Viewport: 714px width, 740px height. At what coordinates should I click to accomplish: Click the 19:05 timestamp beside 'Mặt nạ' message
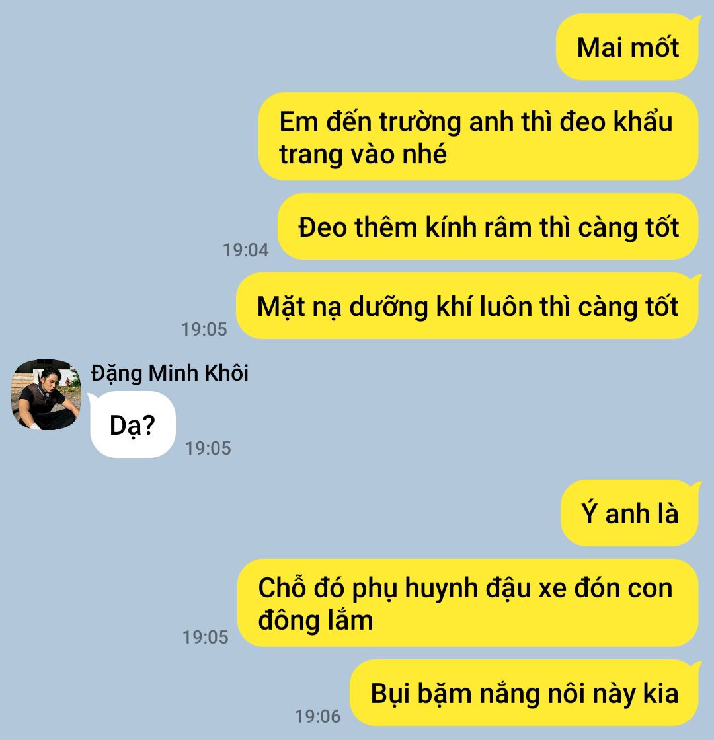[204, 330]
